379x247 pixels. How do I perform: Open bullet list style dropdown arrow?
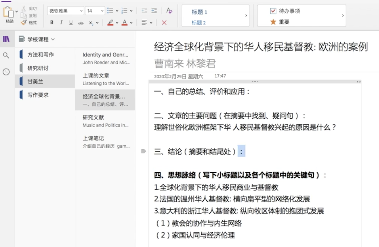(x=117, y=11)
